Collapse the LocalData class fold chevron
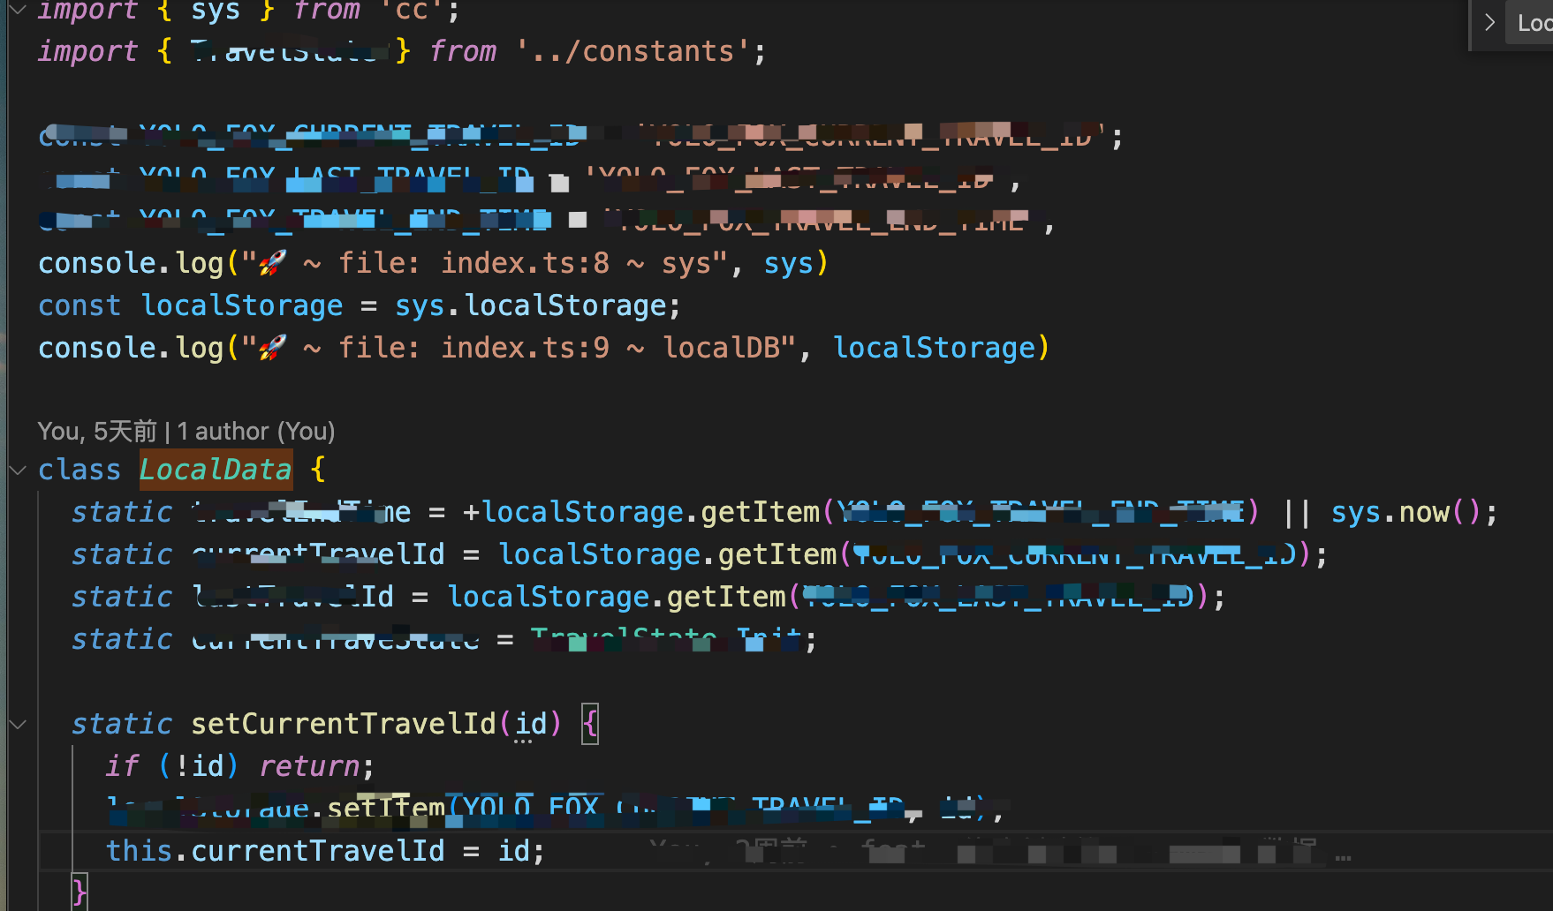The image size is (1553, 911). click(x=18, y=470)
